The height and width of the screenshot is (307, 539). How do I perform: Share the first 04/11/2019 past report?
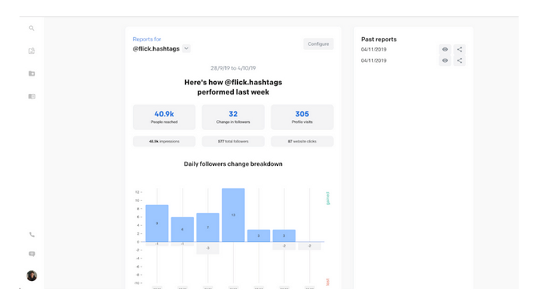459,49
